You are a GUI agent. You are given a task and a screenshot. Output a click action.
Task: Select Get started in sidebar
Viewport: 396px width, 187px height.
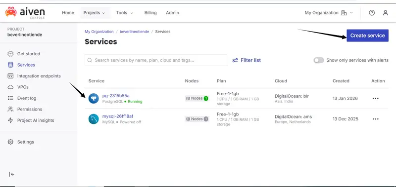(29, 54)
